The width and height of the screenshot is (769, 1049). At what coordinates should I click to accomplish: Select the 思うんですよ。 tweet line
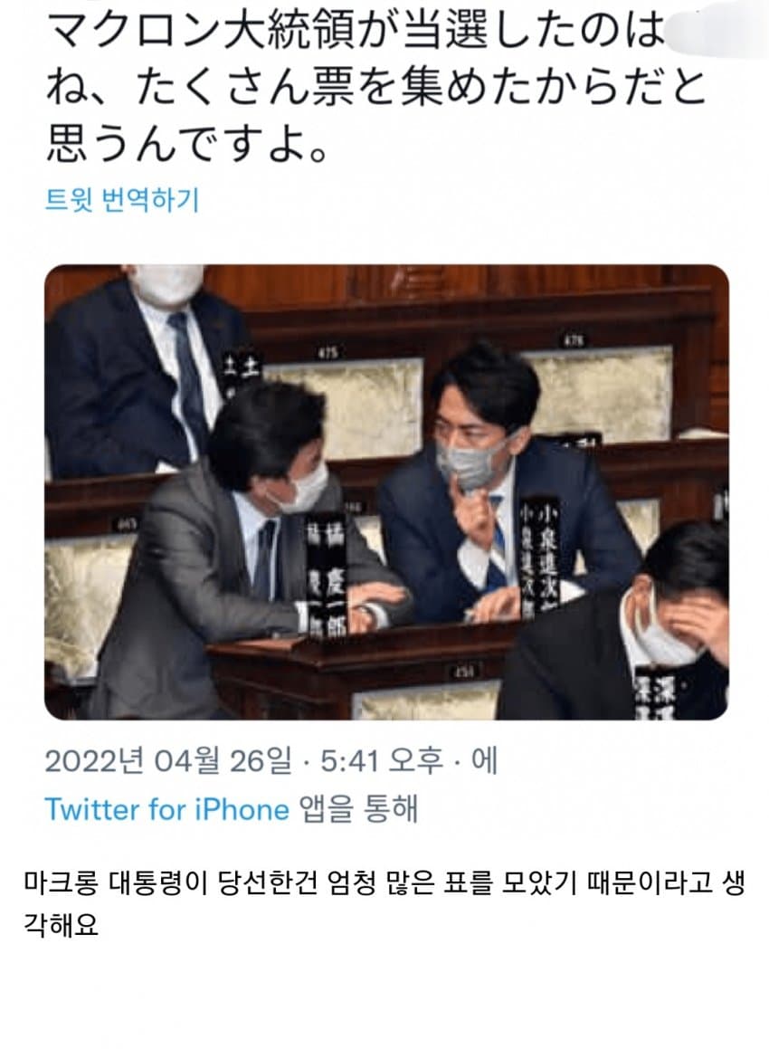[x=188, y=144]
